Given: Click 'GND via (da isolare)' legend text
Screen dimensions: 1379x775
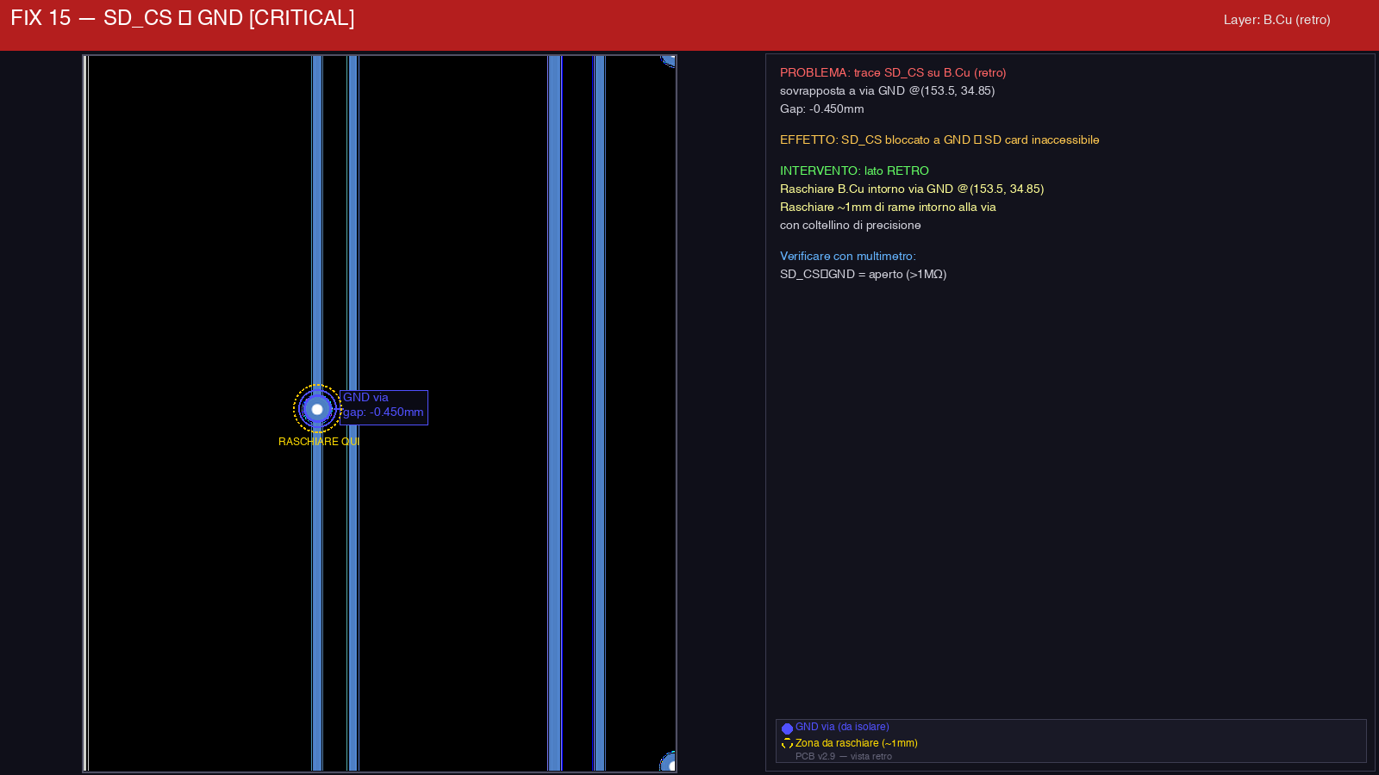Looking at the screenshot, I should click(x=842, y=727).
